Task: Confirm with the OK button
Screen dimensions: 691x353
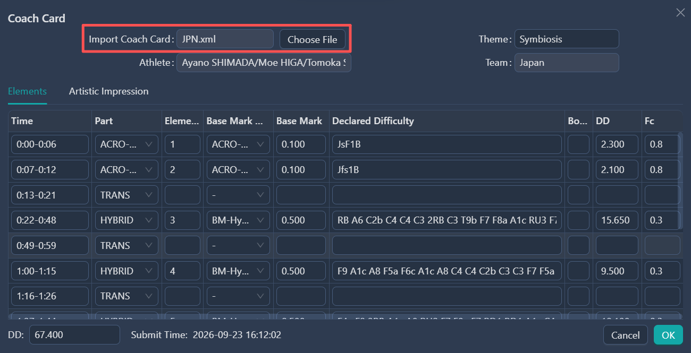Action: click(668, 335)
